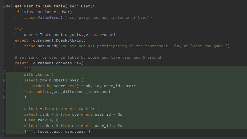Toggle fold end marker on the 'from public.game_difference_tournament' line
247x139 pixels.
pyautogui.click(x=4, y=92)
